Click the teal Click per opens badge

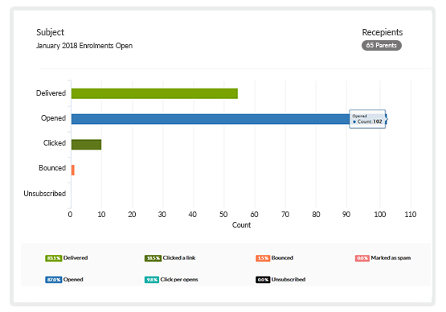(x=152, y=280)
